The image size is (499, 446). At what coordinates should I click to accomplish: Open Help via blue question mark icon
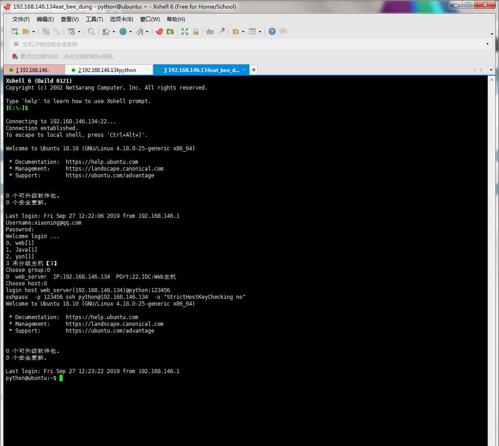pyautogui.click(x=272, y=32)
